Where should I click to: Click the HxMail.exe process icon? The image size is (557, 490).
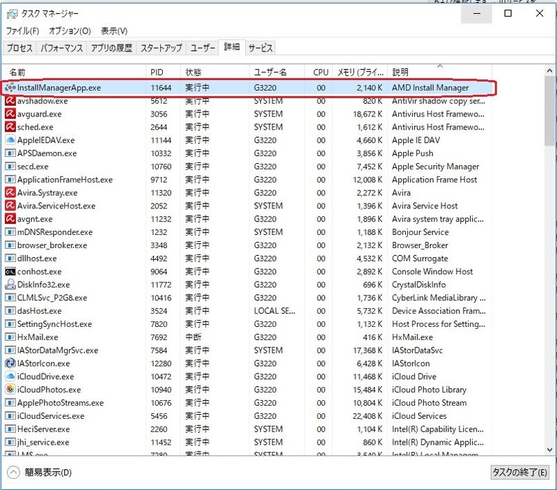tap(10, 337)
